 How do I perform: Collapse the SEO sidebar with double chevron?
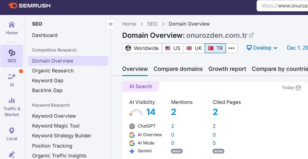(x=110, y=24)
